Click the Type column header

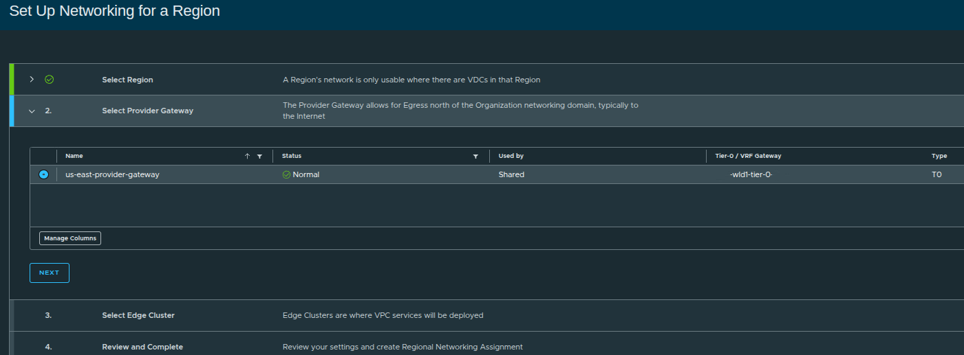[x=939, y=157]
